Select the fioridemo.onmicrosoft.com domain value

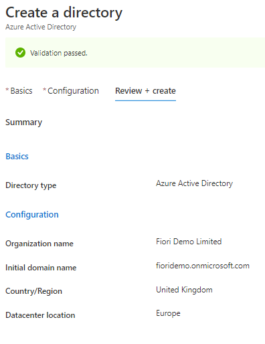[203, 266]
